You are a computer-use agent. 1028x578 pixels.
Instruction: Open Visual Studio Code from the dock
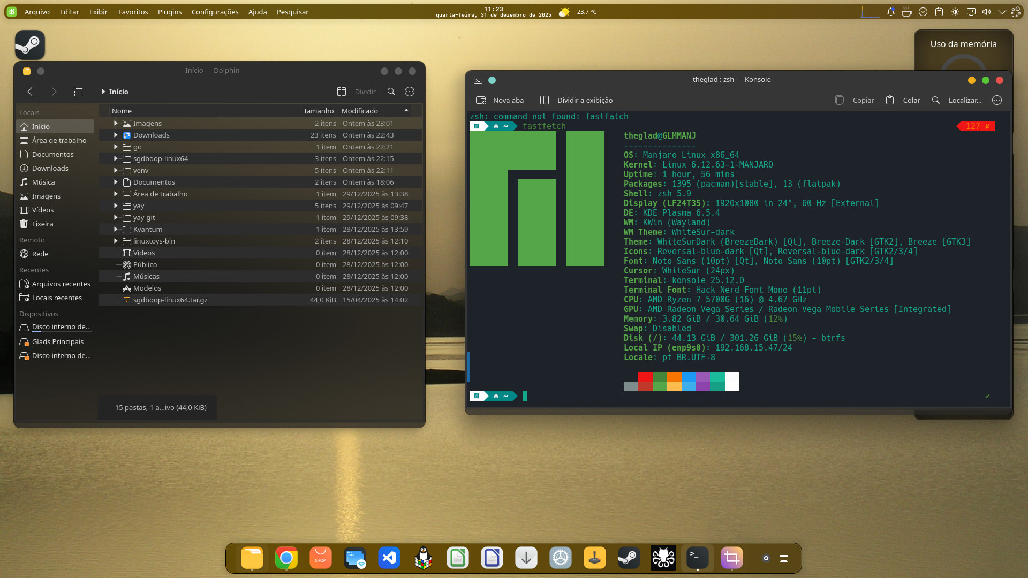coord(389,558)
